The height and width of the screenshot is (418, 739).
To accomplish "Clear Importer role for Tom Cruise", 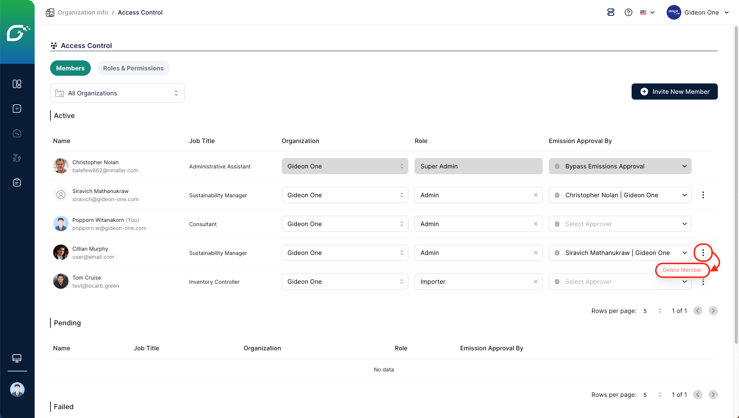I will (535, 281).
